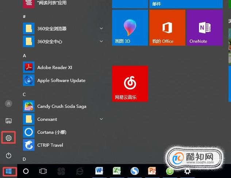Open the Internet Explorer taskbar icon
Image resolution: width=231 pixels, height=178 pixels.
pyautogui.click(x=80, y=171)
